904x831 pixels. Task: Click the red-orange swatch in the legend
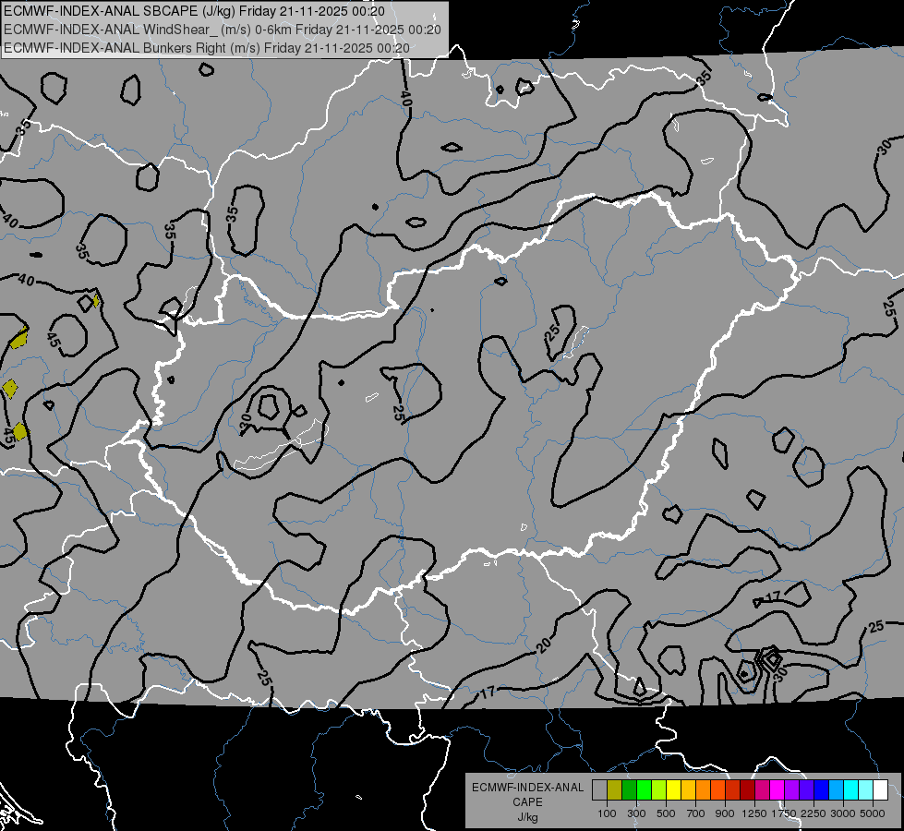(718, 790)
